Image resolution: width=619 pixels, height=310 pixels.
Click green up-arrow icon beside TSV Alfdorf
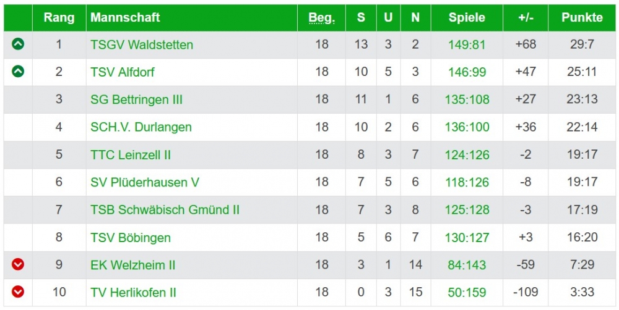[18, 72]
